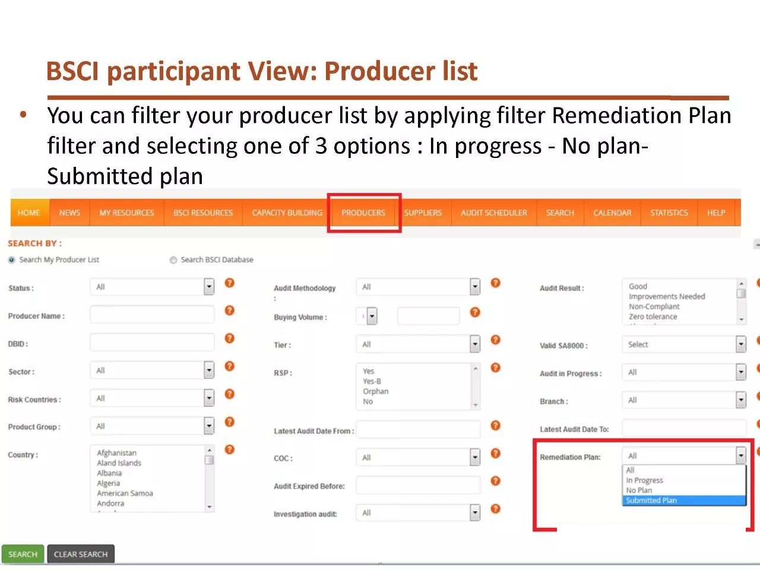Expand the Branch dropdown
760x570 pixels.
[741, 400]
